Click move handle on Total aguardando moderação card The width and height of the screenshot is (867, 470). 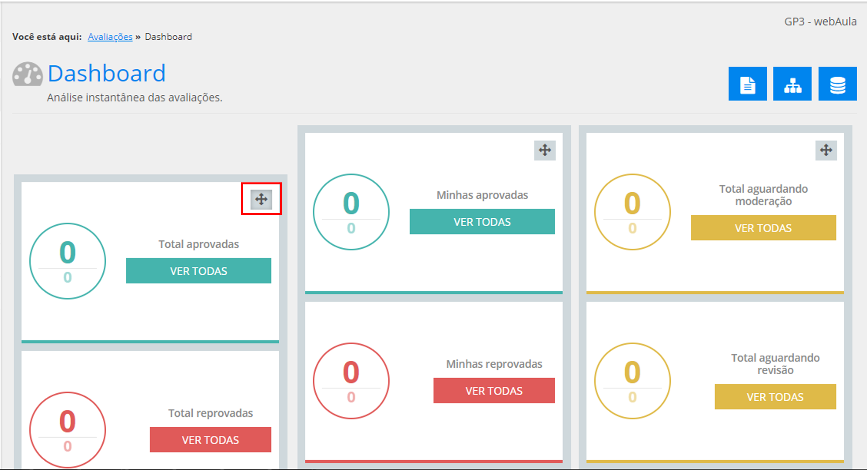[x=826, y=150]
